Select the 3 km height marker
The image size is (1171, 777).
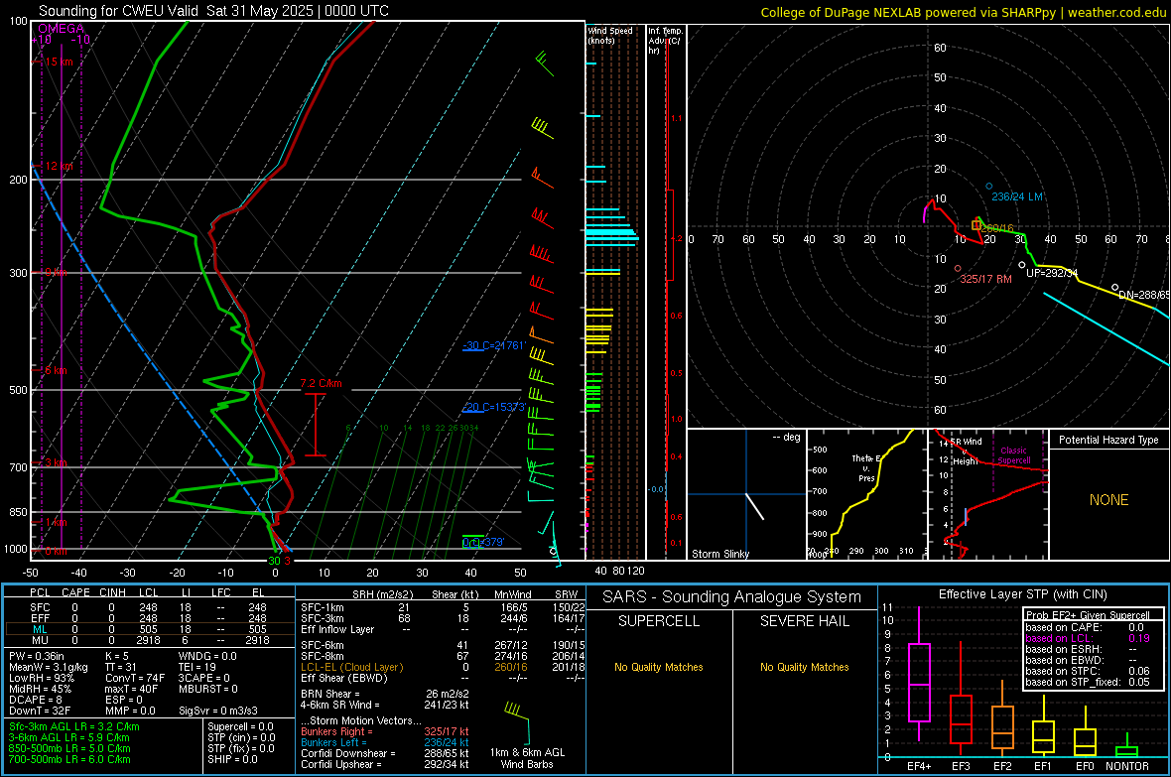tap(56, 463)
